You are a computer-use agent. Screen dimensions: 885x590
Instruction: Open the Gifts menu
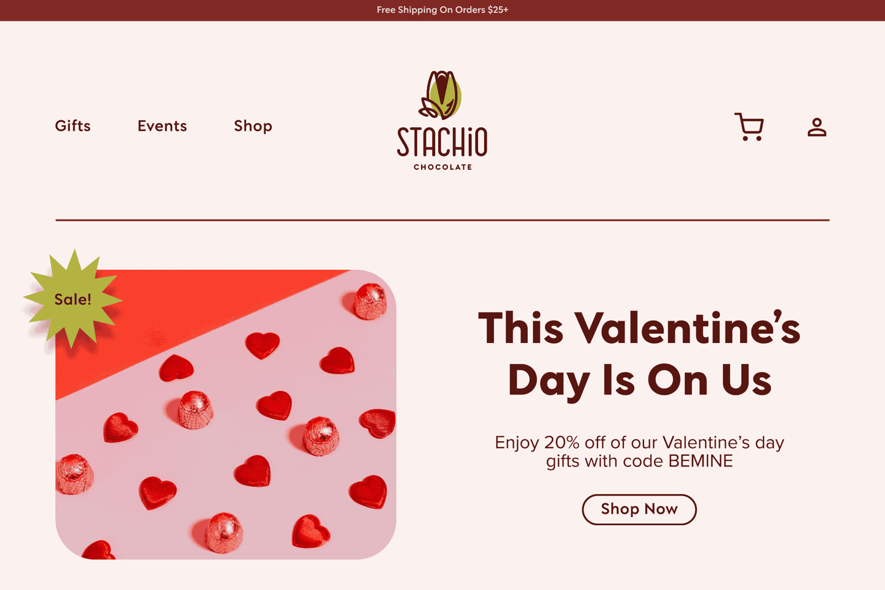(73, 126)
